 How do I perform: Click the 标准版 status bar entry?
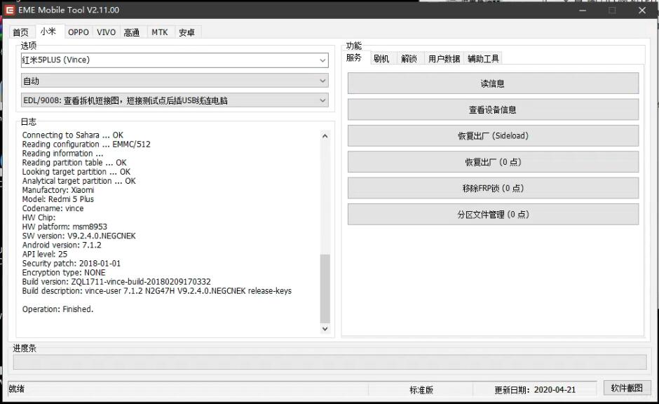[421, 390]
